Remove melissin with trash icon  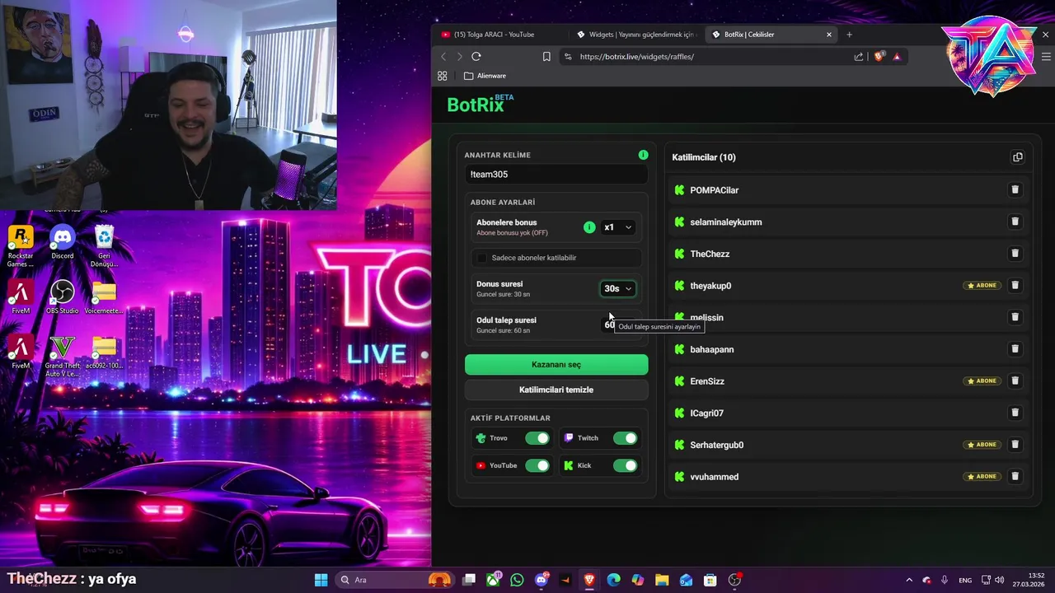coord(1015,317)
